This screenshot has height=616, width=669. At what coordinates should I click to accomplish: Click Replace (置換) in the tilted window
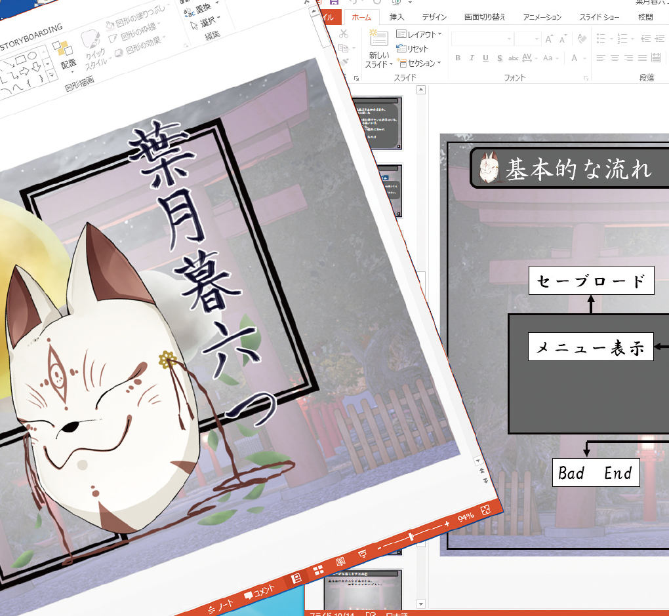click(x=197, y=10)
